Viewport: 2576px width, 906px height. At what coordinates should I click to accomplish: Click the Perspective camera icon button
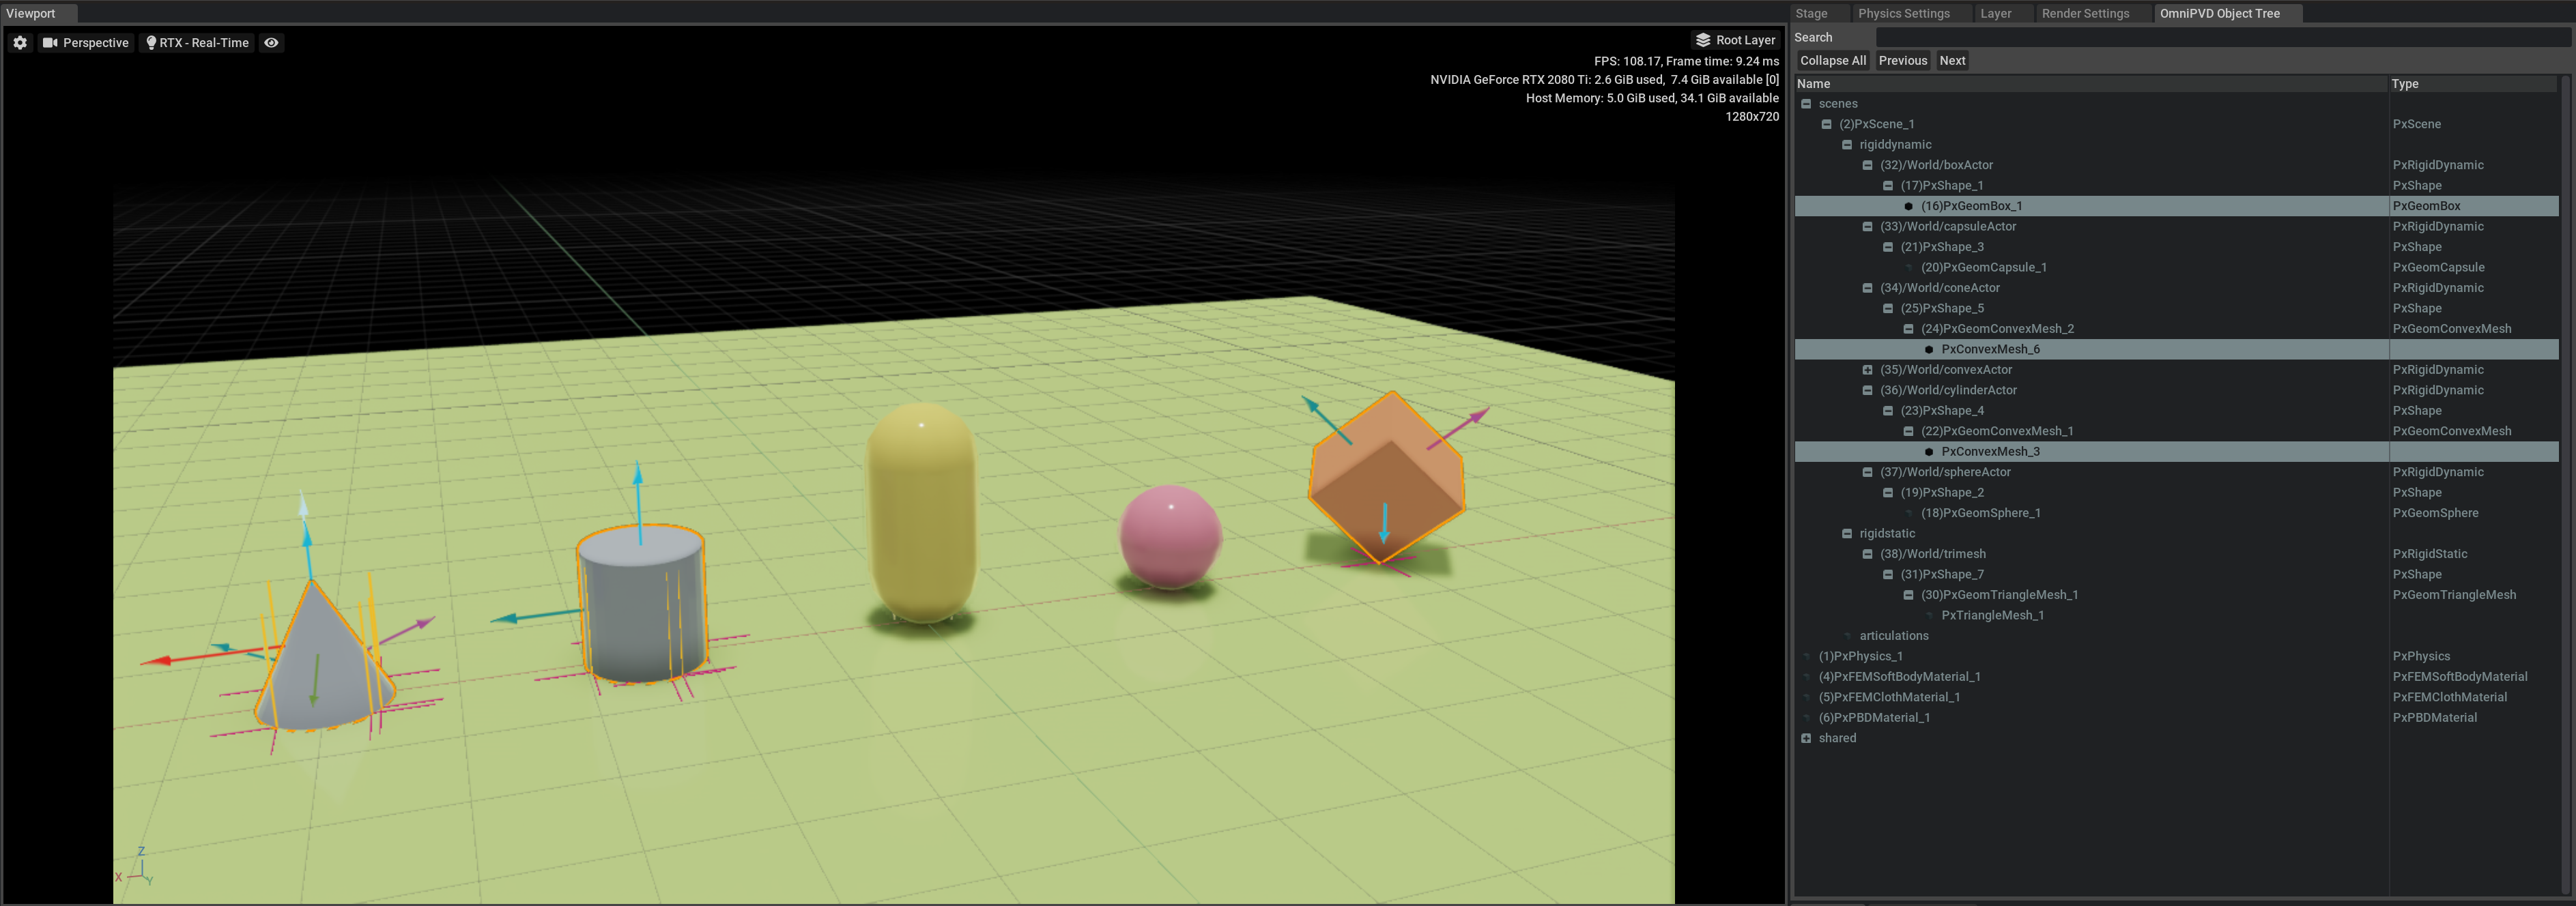(50, 43)
